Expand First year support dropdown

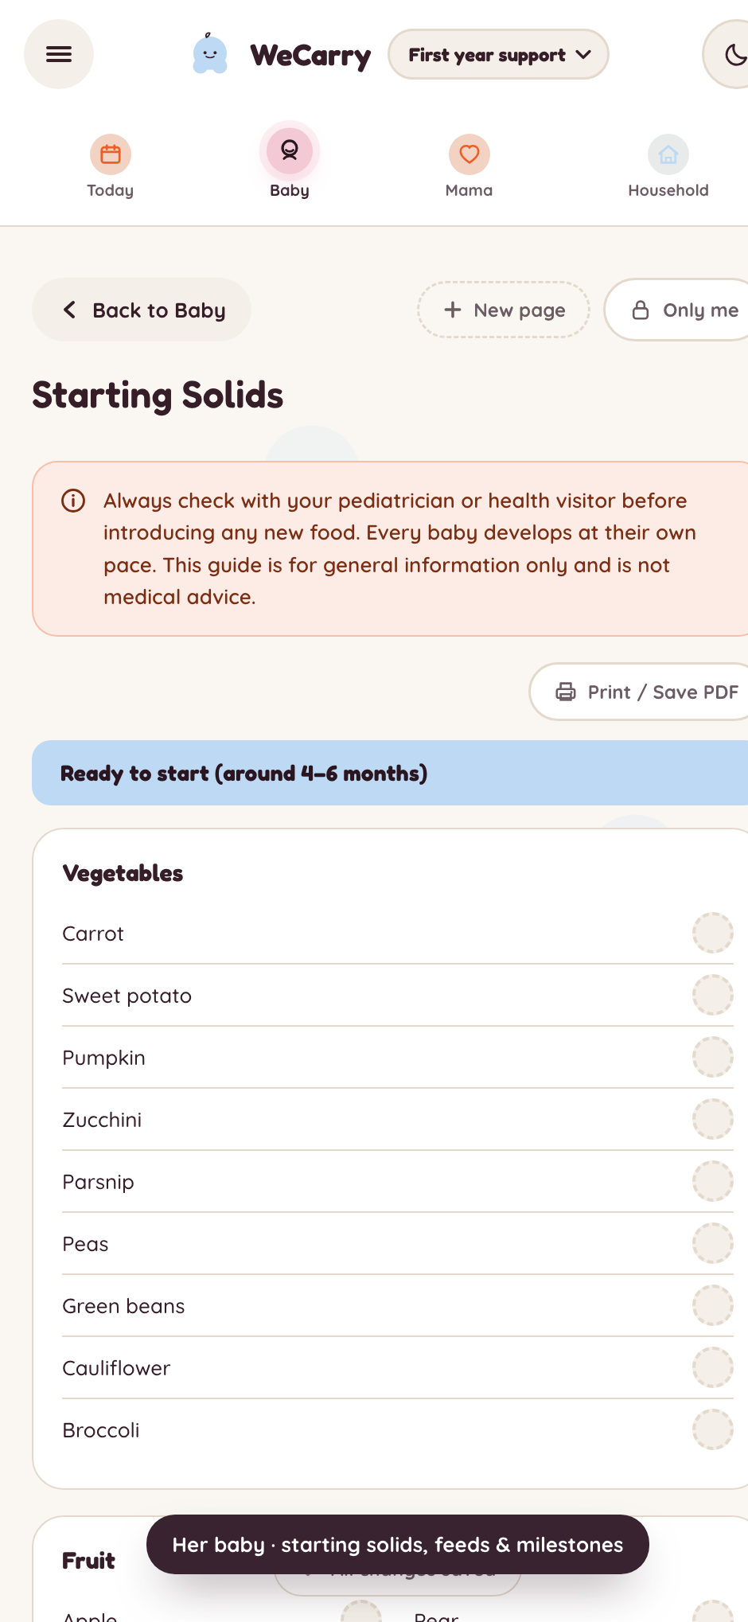[499, 54]
